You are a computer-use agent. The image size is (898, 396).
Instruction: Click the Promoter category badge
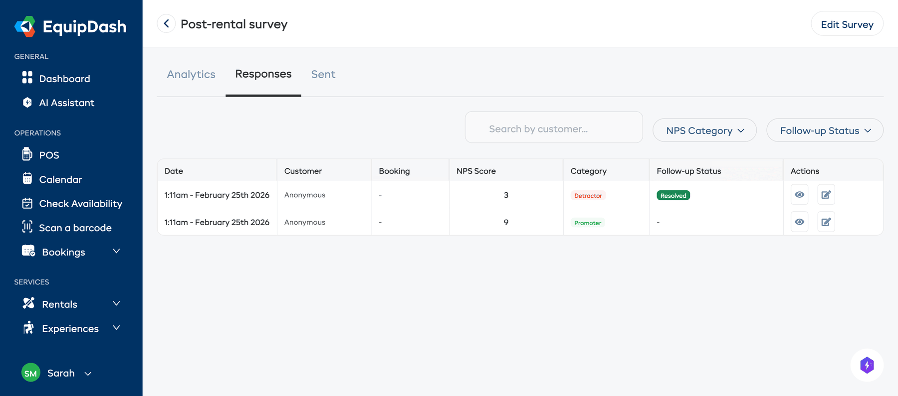pyautogui.click(x=588, y=223)
